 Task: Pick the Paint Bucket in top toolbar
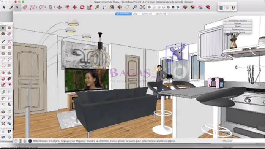pyautogui.click(x=112, y=7)
